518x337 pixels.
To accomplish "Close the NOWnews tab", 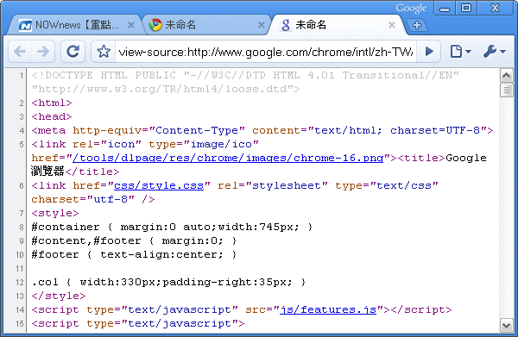I will point(131,25).
